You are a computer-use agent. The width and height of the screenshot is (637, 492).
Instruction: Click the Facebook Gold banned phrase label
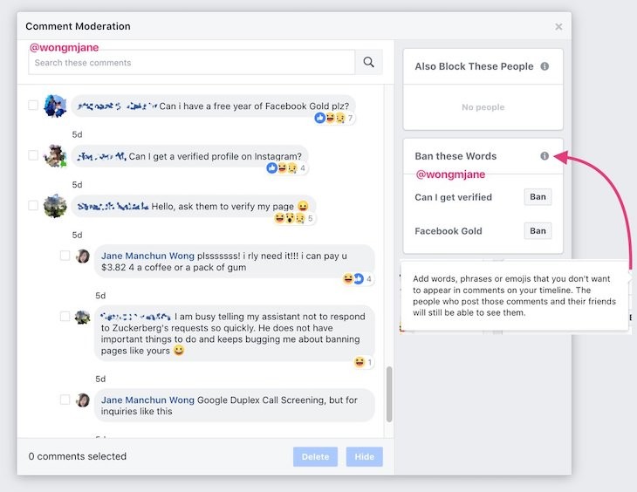point(449,231)
